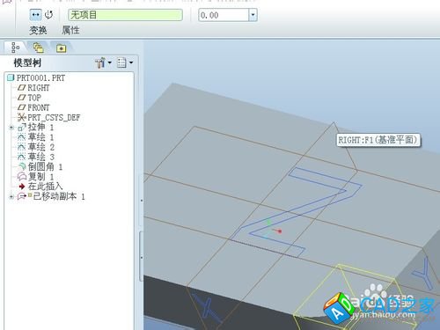The height and width of the screenshot is (330, 440).
Task: Click the sketch icon beside 草绘 2
Action: click(x=22, y=147)
